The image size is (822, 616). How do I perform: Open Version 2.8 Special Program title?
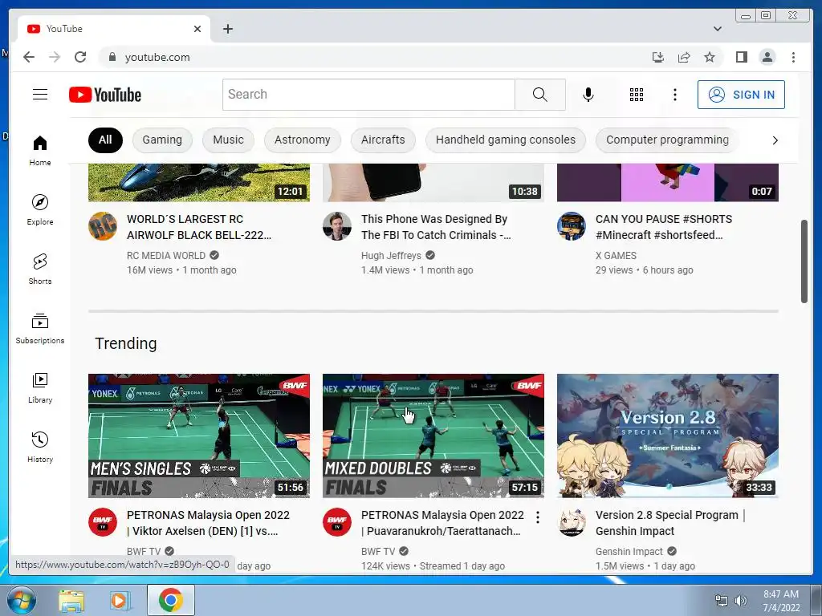click(670, 523)
